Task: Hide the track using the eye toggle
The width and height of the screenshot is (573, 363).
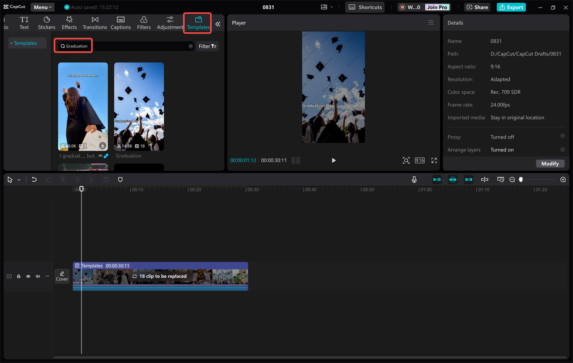Action: coord(28,276)
